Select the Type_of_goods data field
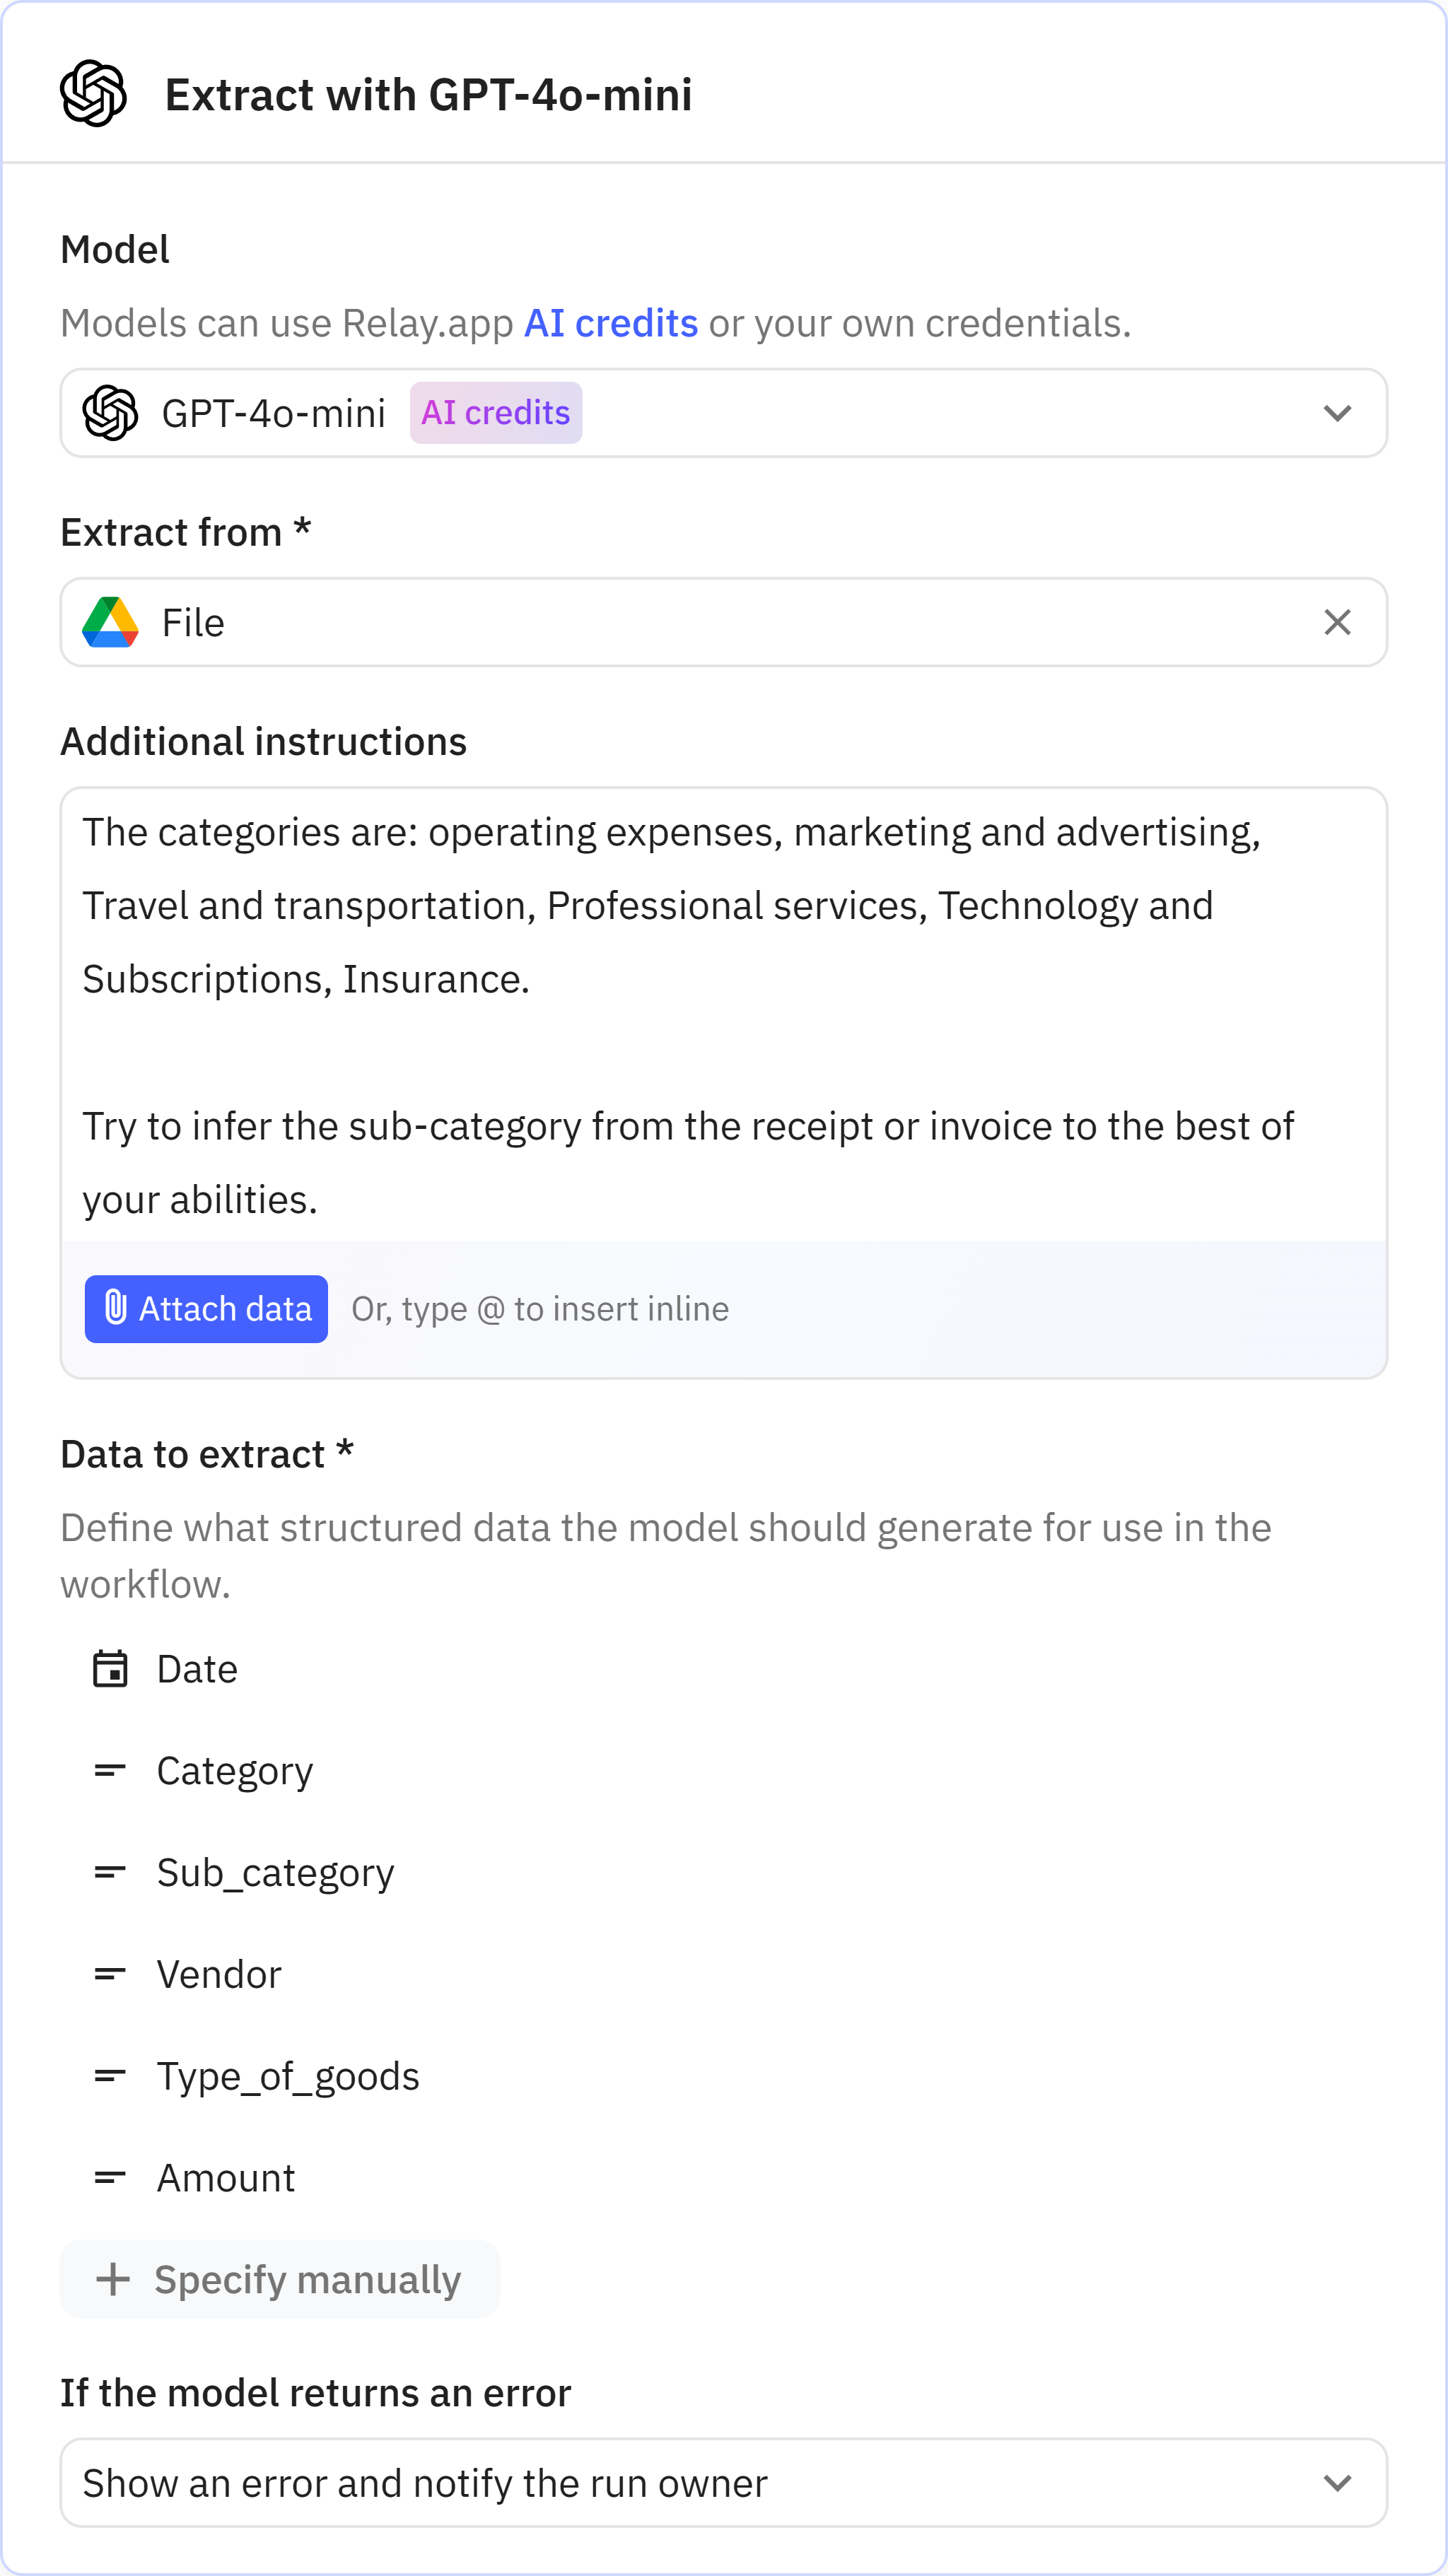1448x2576 pixels. 288,2076
